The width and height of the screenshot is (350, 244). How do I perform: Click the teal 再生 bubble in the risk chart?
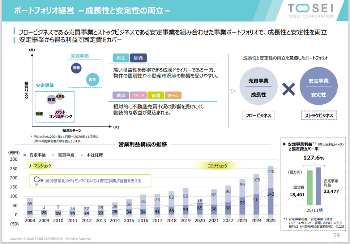(x=92, y=79)
